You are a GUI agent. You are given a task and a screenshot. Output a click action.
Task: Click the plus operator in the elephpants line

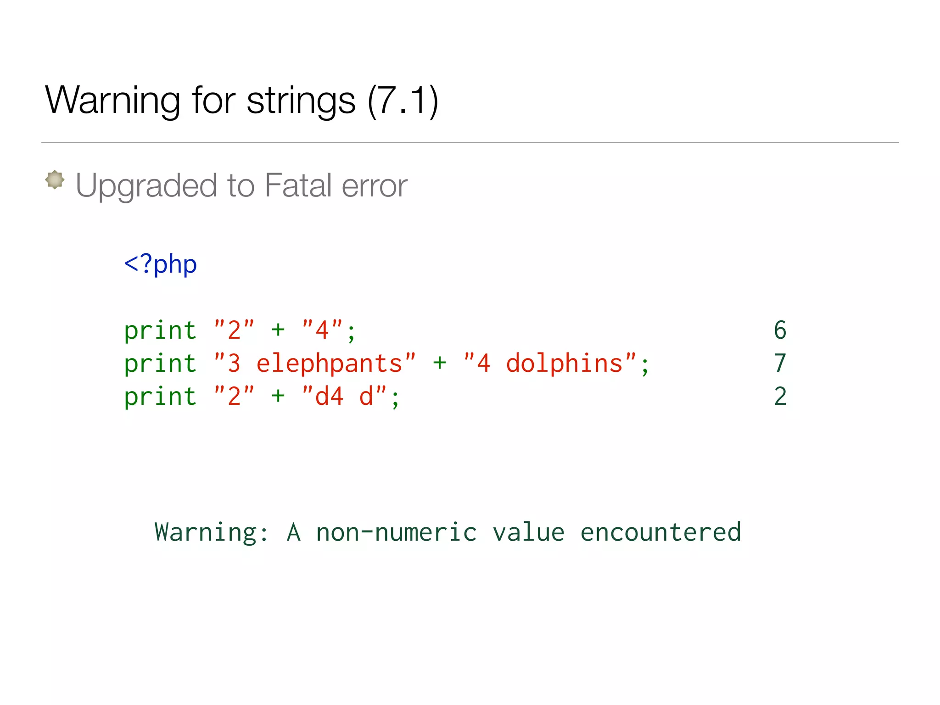[x=439, y=364]
